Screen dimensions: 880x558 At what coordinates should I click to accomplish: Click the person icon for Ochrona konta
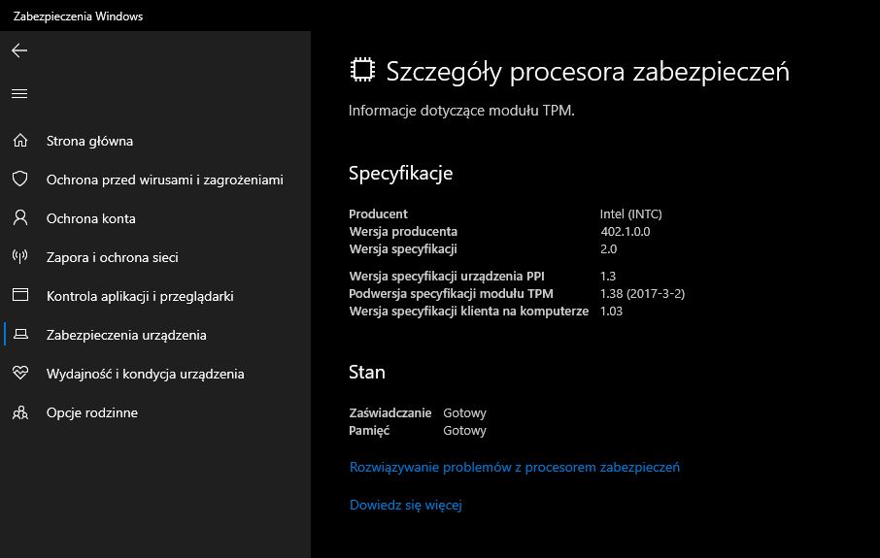[x=19, y=218]
